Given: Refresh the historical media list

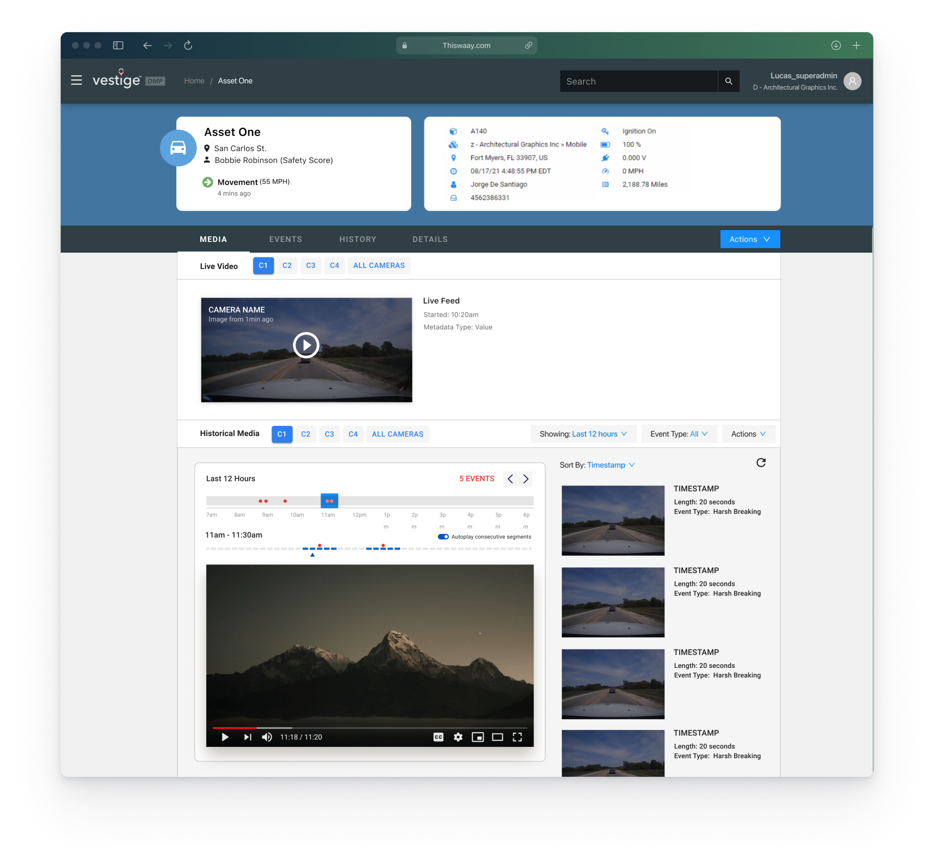Looking at the screenshot, I should coord(761,463).
